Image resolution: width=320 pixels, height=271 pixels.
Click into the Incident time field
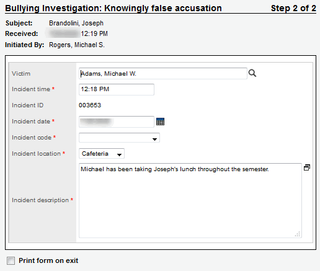pyautogui.click(x=117, y=89)
